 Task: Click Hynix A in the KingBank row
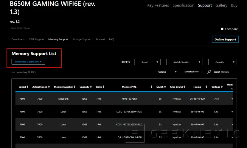pos(177,99)
